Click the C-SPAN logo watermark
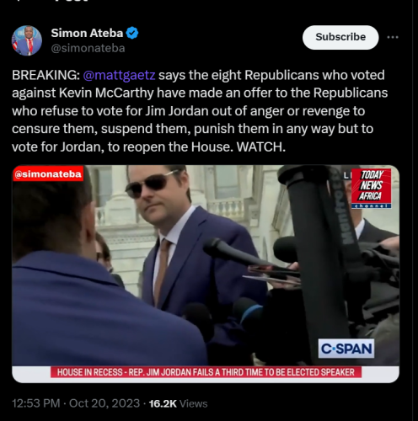This screenshot has height=421, width=418. pyautogui.click(x=346, y=349)
